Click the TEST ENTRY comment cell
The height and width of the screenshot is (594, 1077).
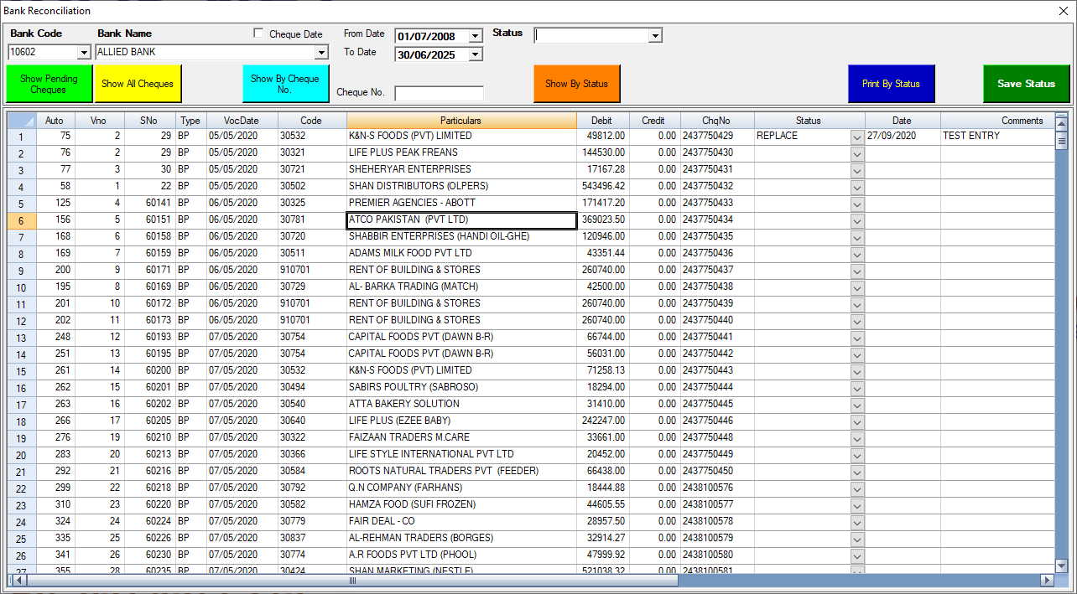[x=998, y=136]
